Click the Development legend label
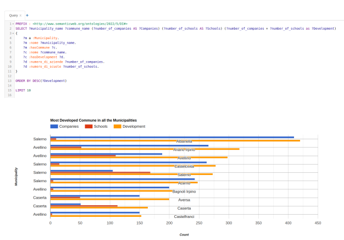This screenshot has width=344, height=240. (x=134, y=127)
